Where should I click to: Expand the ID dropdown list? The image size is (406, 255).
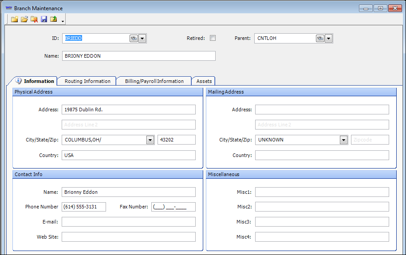coord(142,39)
